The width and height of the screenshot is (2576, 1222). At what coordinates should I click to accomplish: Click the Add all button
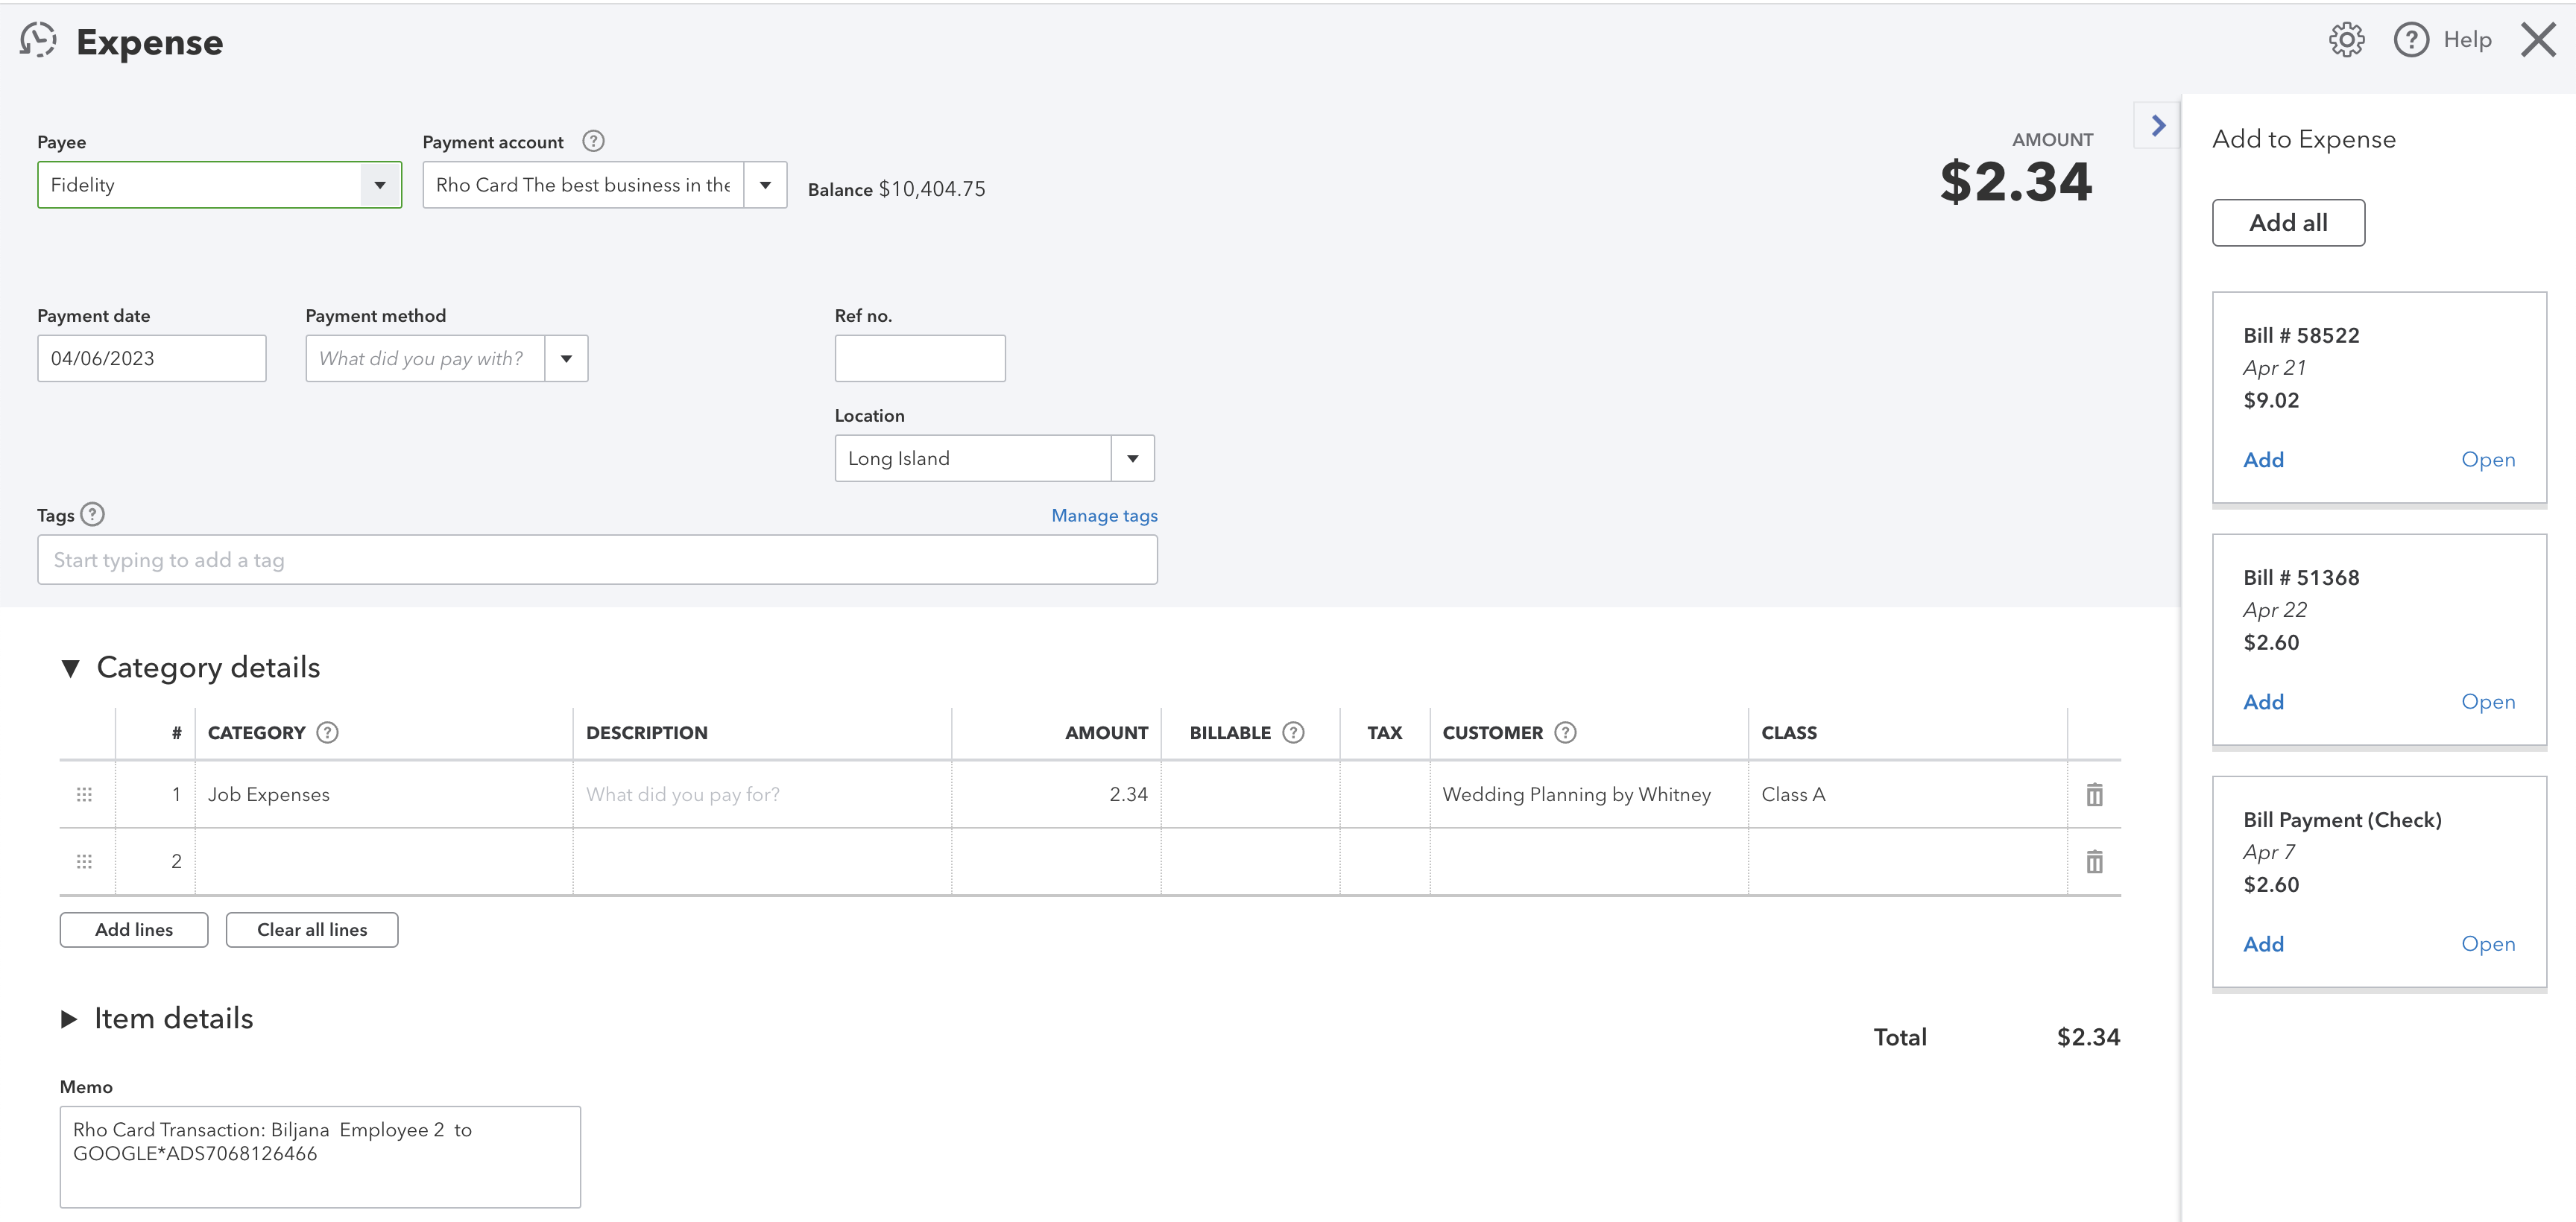click(2288, 222)
